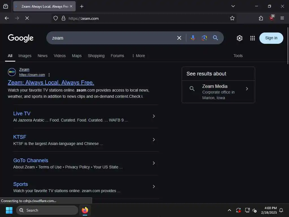Open the clock showing 4:00 PM
The image size is (289, 217).
(269, 210)
